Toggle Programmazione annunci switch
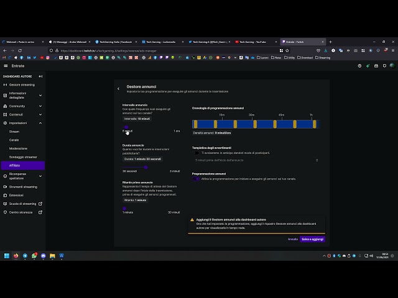 pos(196,179)
